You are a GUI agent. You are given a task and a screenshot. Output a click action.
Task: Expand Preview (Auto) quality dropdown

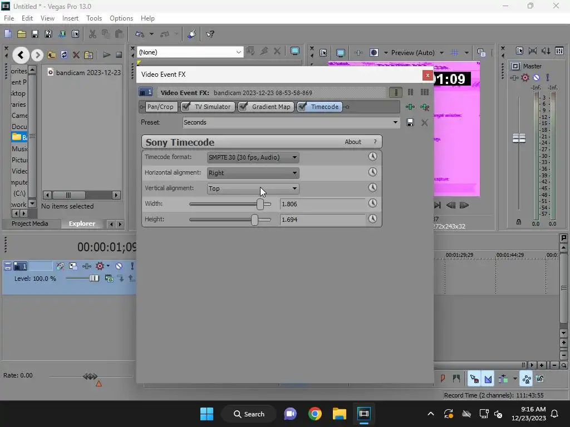(x=441, y=53)
